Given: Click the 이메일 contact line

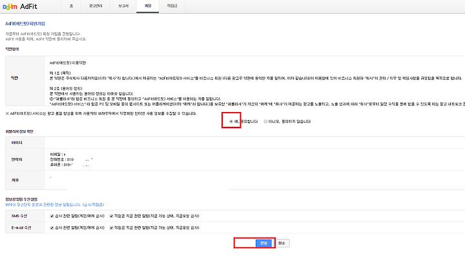Looking at the screenshot, I should coord(58,154).
